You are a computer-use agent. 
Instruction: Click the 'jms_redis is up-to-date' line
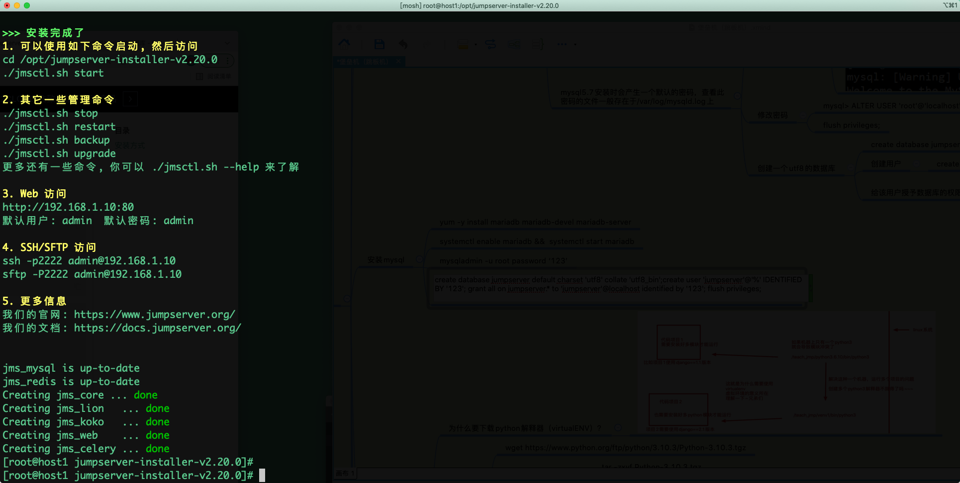coord(71,382)
